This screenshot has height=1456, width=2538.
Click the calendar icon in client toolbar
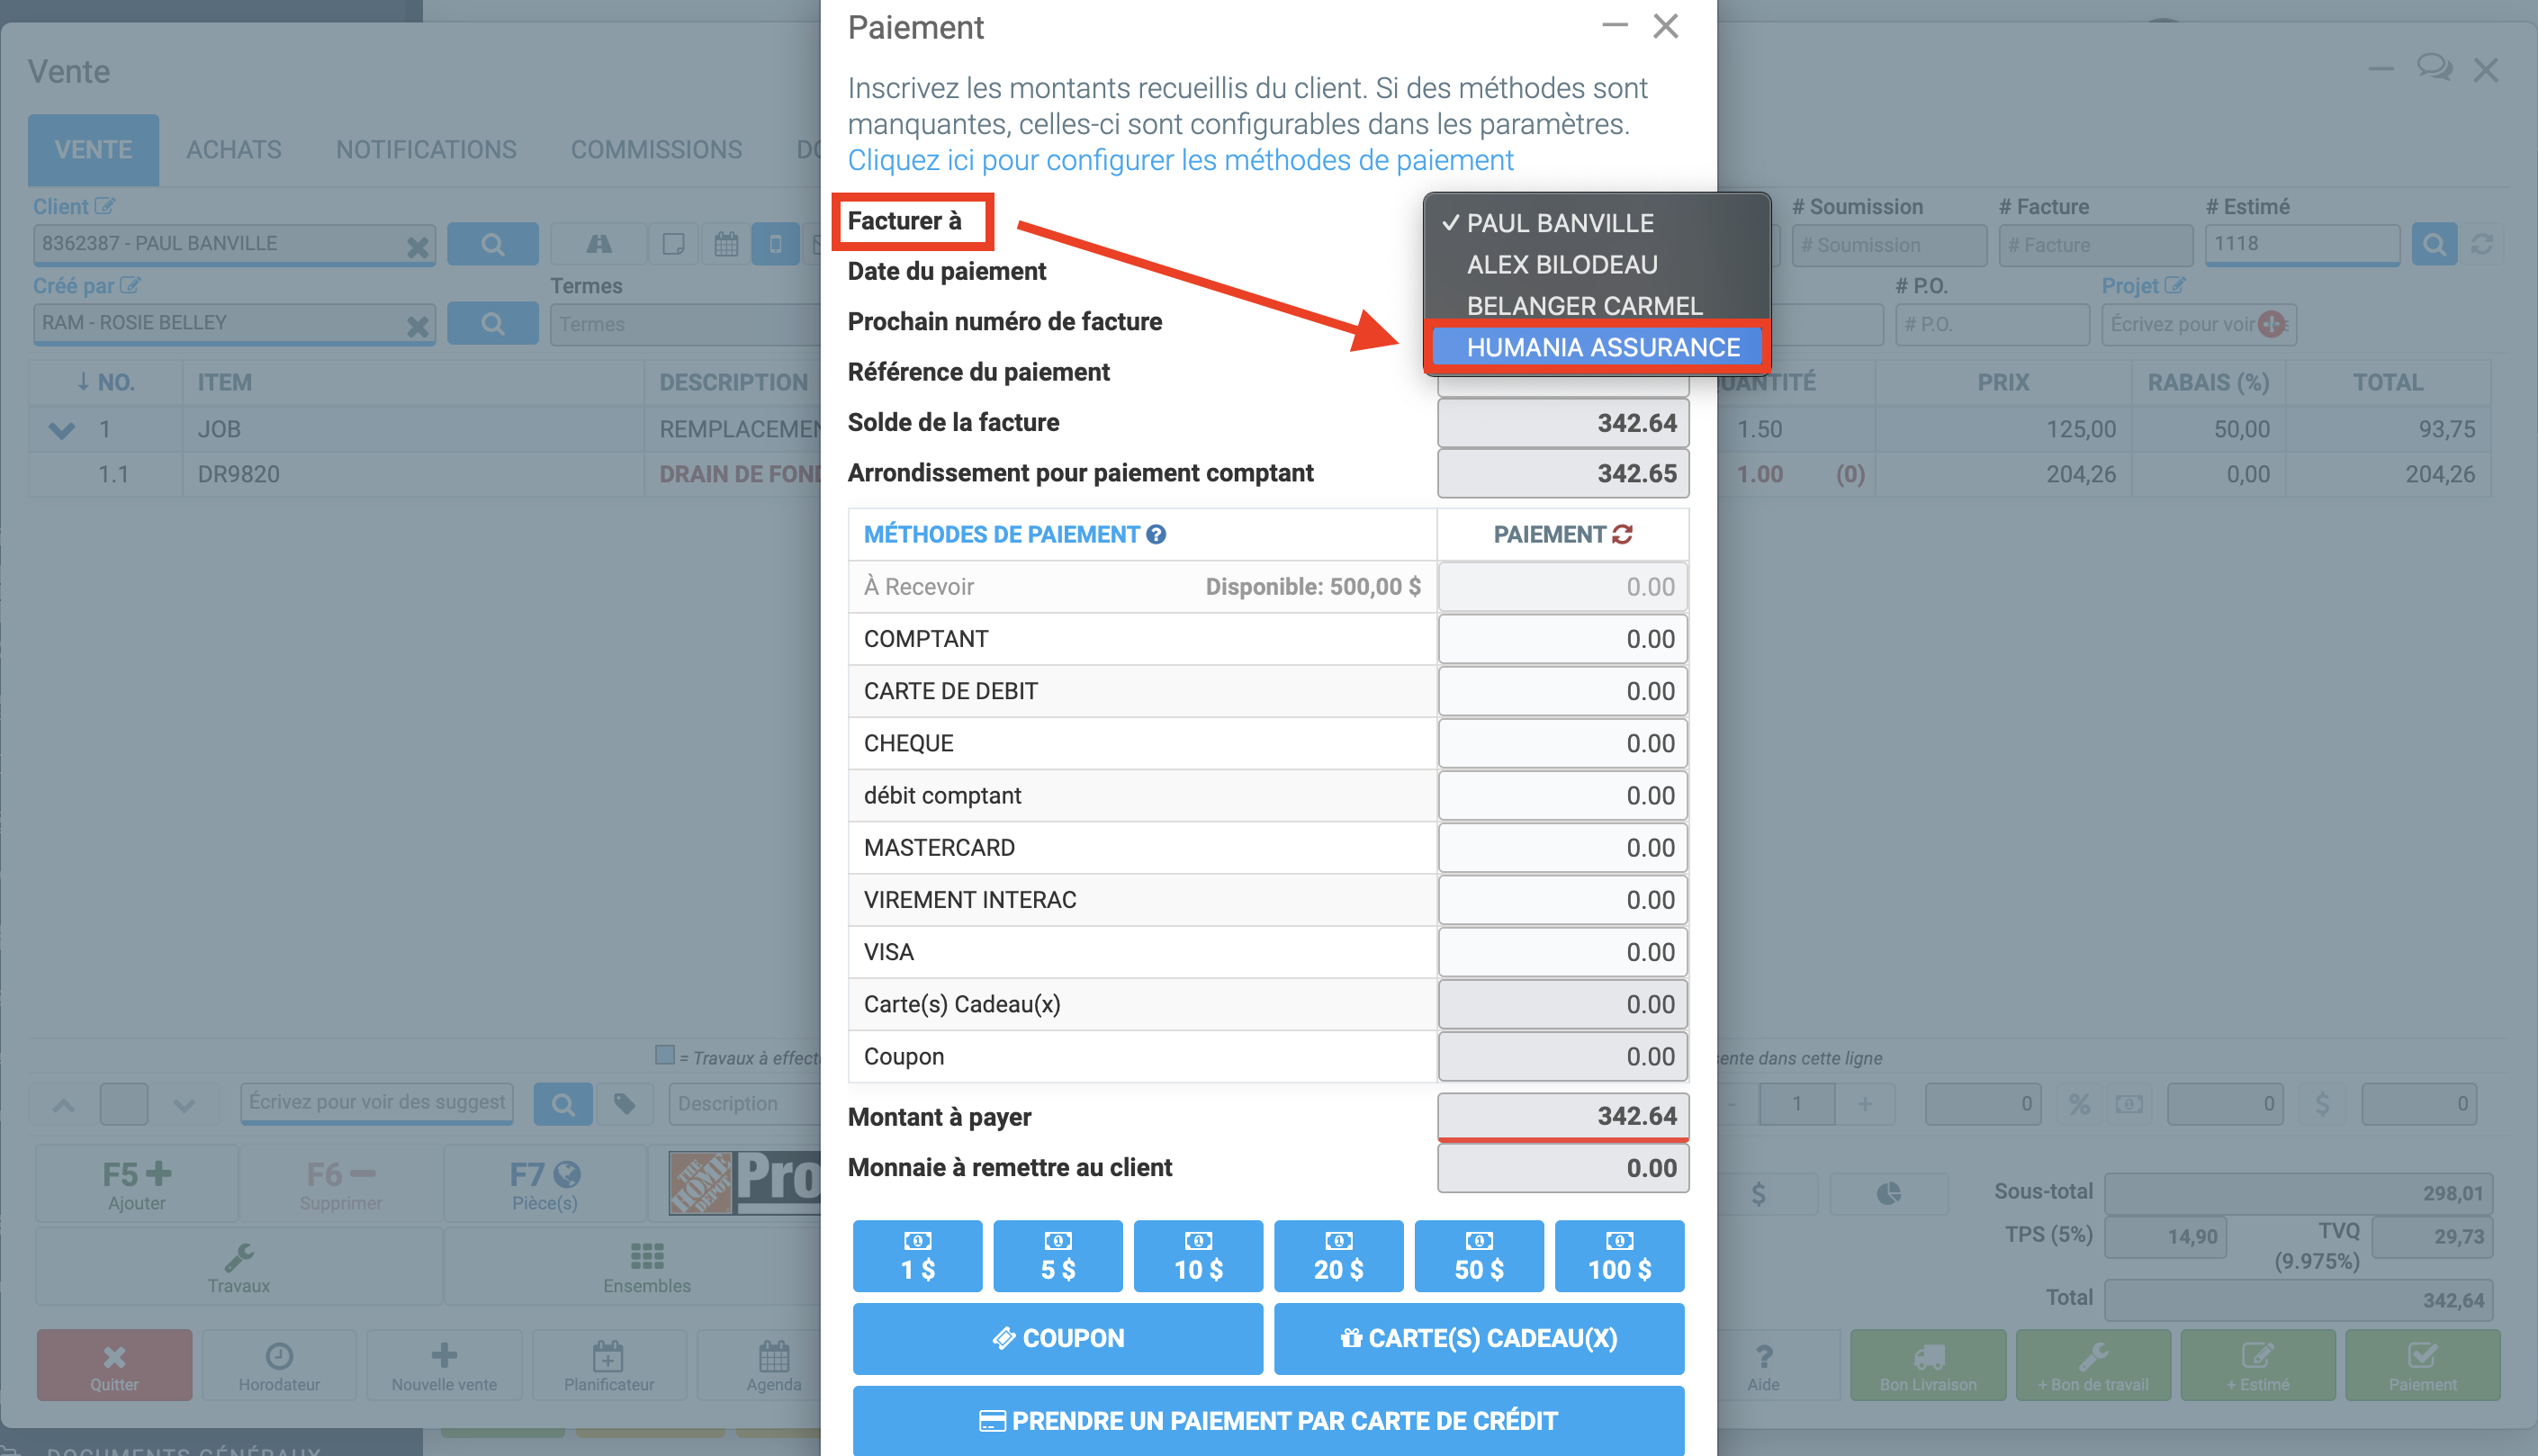pos(726,244)
